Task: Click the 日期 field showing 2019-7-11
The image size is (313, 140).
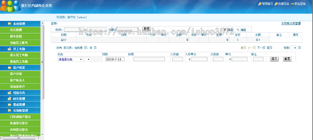Action: pos(115,59)
